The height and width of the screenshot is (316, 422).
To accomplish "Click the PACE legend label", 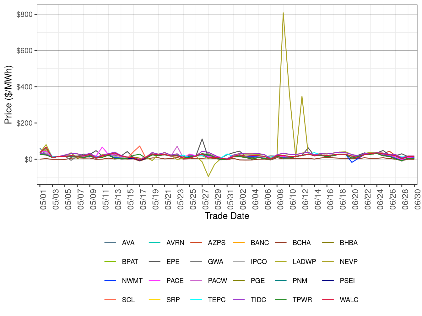I will point(175,281).
